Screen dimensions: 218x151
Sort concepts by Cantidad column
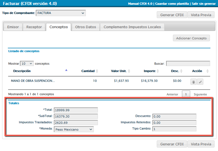click(x=97, y=71)
